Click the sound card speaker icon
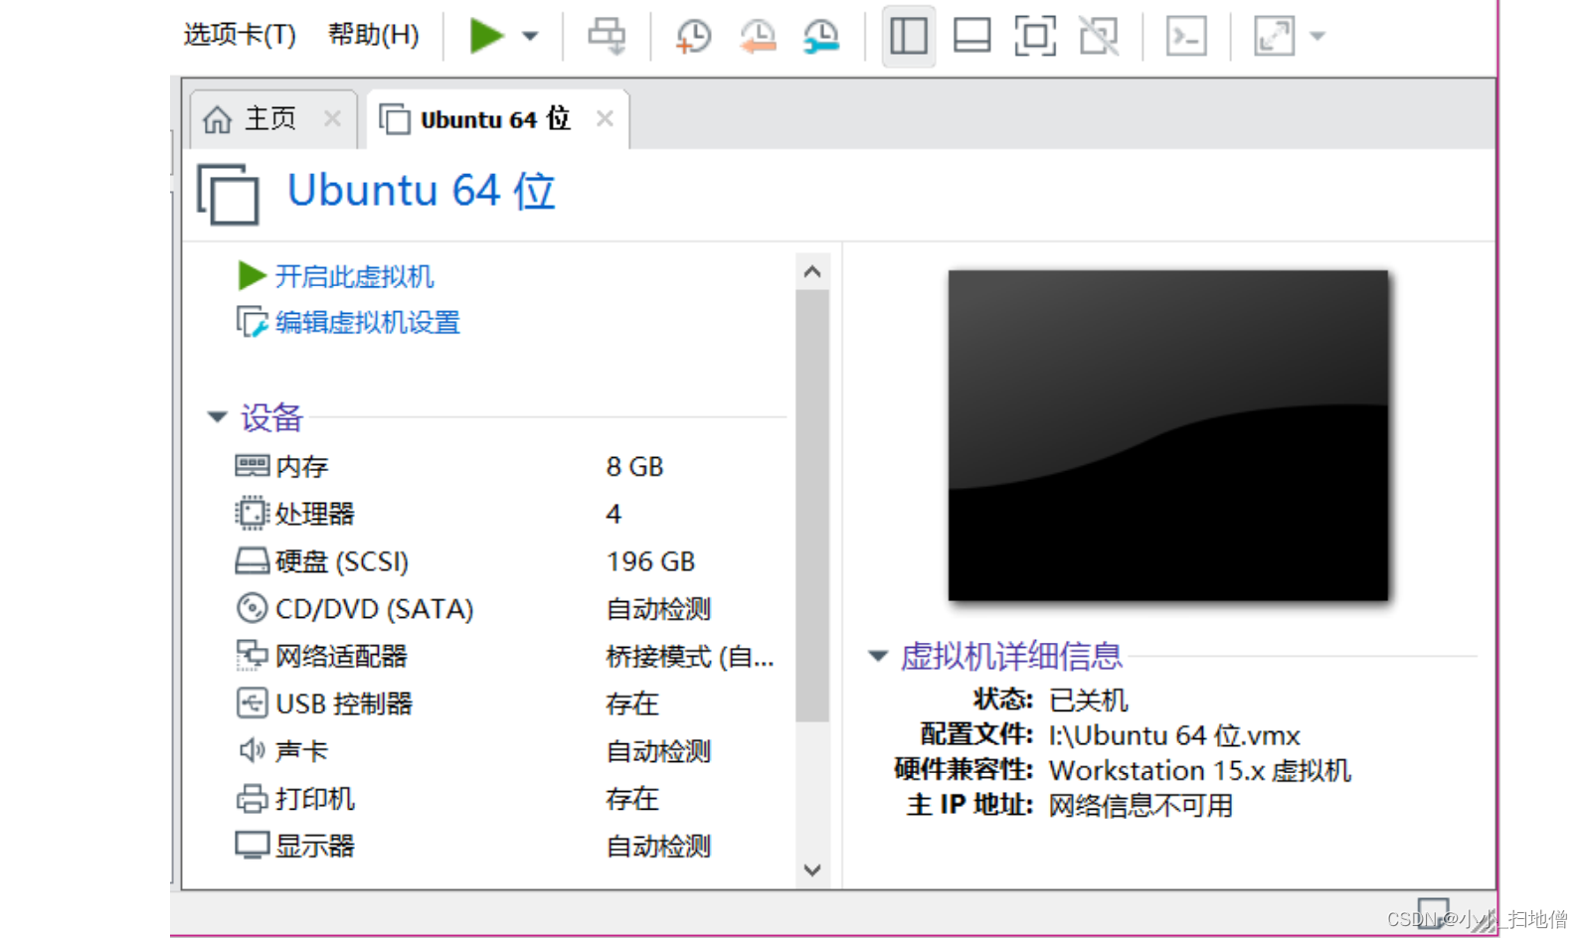This screenshot has height=938, width=1582. [x=253, y=750]
